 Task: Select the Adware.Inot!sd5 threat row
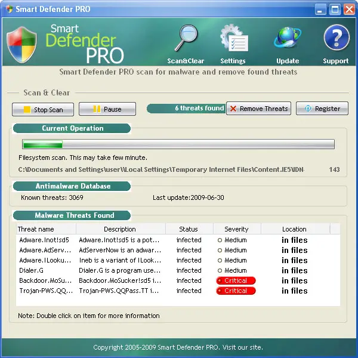(x=178, y=240)
